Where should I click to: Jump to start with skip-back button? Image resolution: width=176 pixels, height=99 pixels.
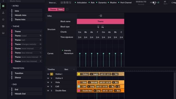tap(151, 2)
